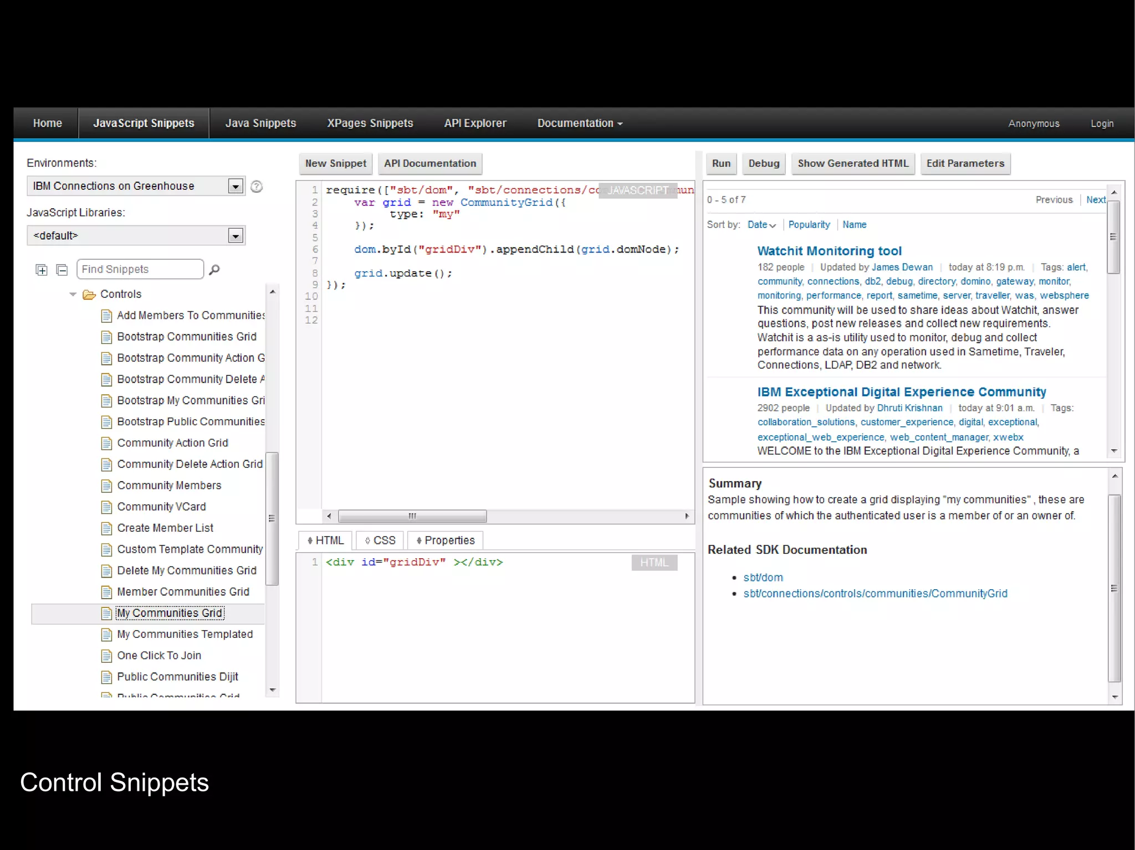Sort results by Name
Viewport: 1135px width, 850px height.
tap(854, 225)
